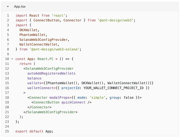Click React.FC type on line 10

(45, 59)
